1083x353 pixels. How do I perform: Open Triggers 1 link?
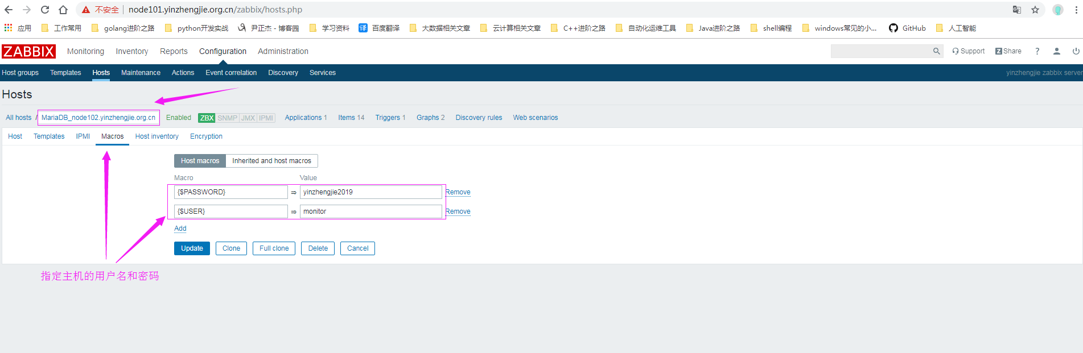(390, 118)
